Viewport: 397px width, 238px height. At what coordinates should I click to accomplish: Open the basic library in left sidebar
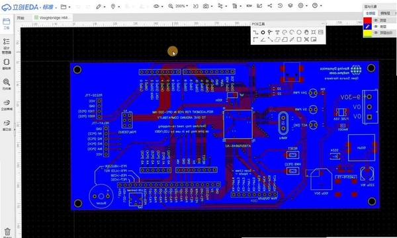pyautogui.click(x=7, y=64)
